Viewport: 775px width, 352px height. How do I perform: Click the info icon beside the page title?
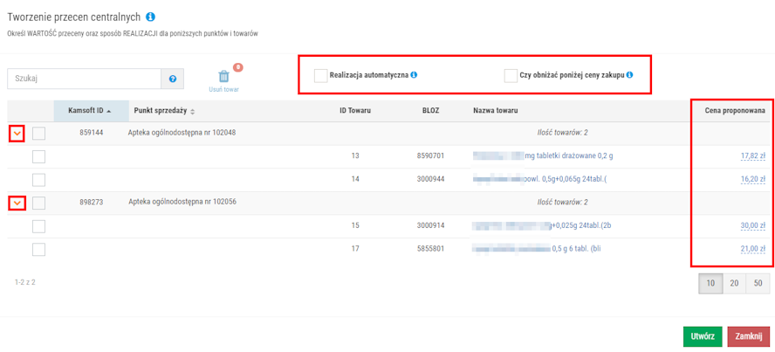(x=151, y=17)
